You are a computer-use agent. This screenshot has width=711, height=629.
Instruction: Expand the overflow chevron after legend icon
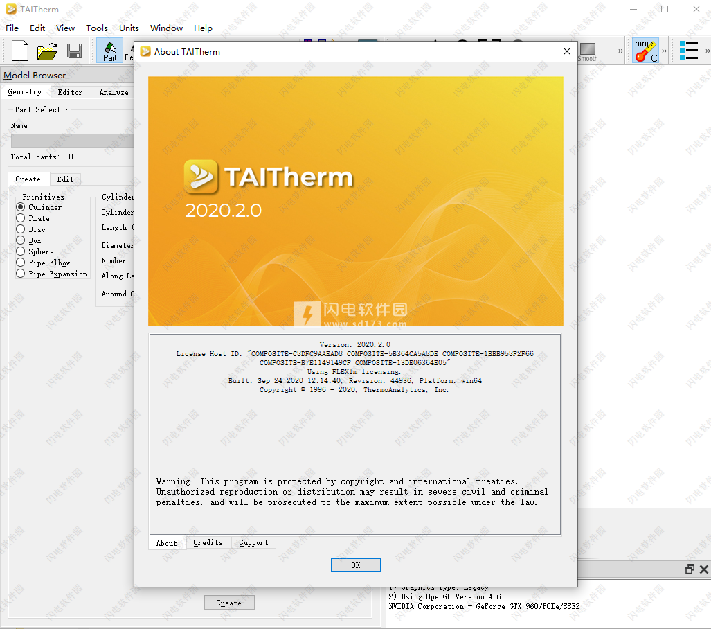pyautogui.click(x=708, y=51)
